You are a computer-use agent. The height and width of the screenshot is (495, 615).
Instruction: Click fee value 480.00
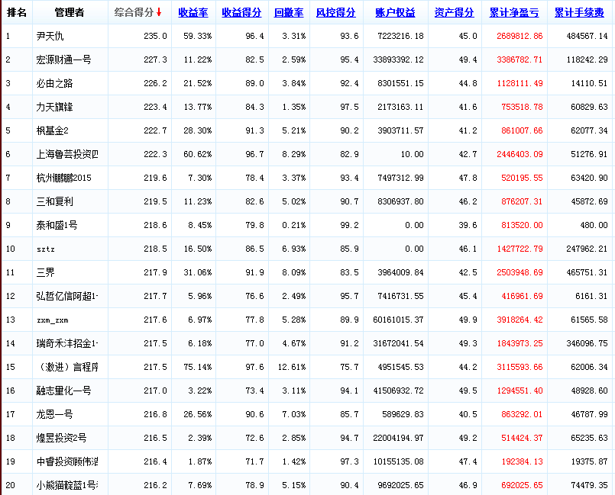click(594, 225)
